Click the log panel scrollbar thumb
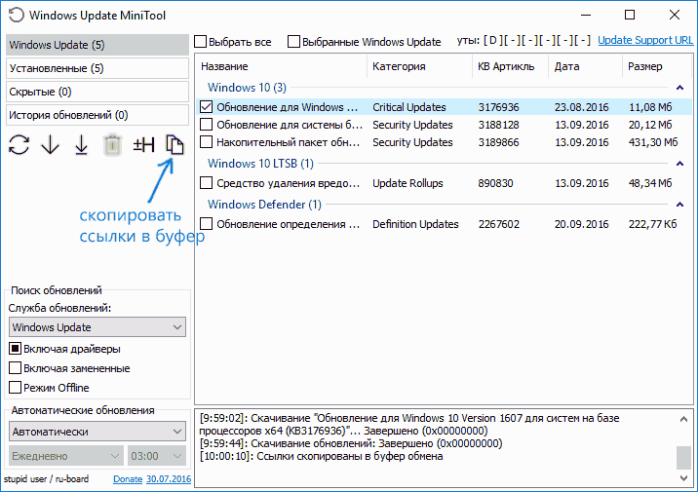This screenshot has height=492, width=698. point(683,458)
